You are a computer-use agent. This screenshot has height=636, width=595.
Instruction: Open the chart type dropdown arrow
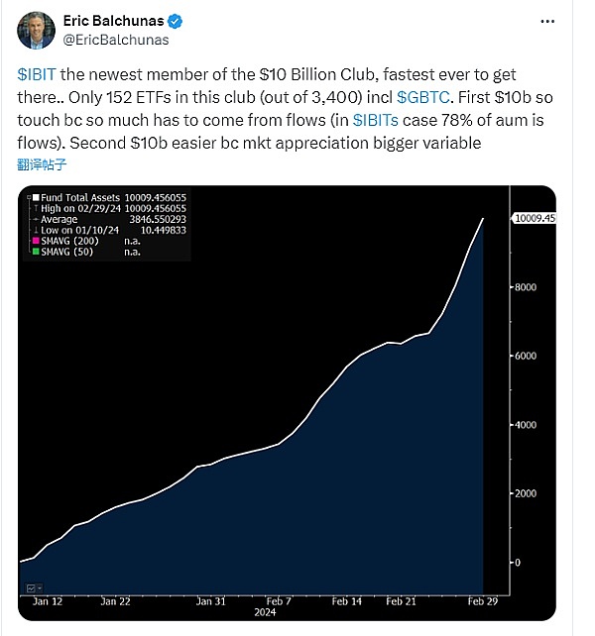(41, 588)
